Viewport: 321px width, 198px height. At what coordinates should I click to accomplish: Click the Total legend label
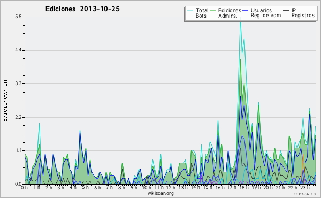[202, 10]
